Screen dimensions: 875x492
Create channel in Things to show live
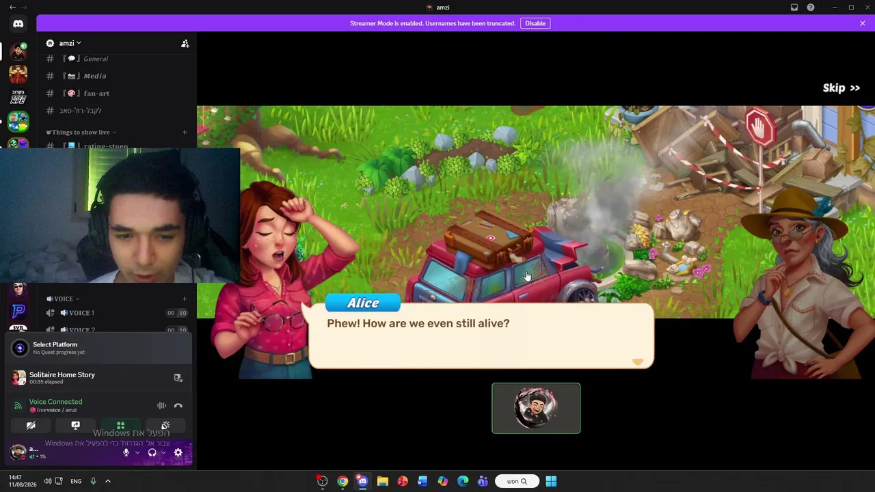[x=184, y=132]
